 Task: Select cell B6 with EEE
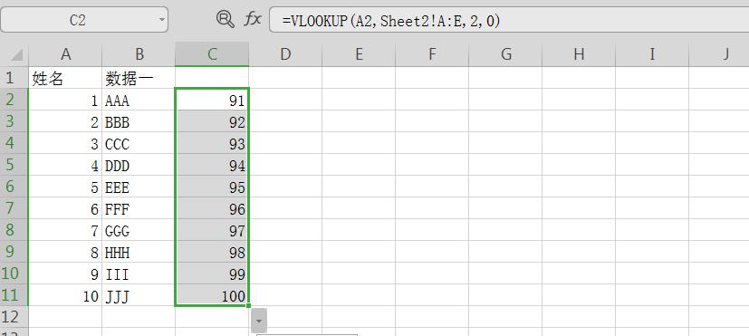[x=139, y=187]
